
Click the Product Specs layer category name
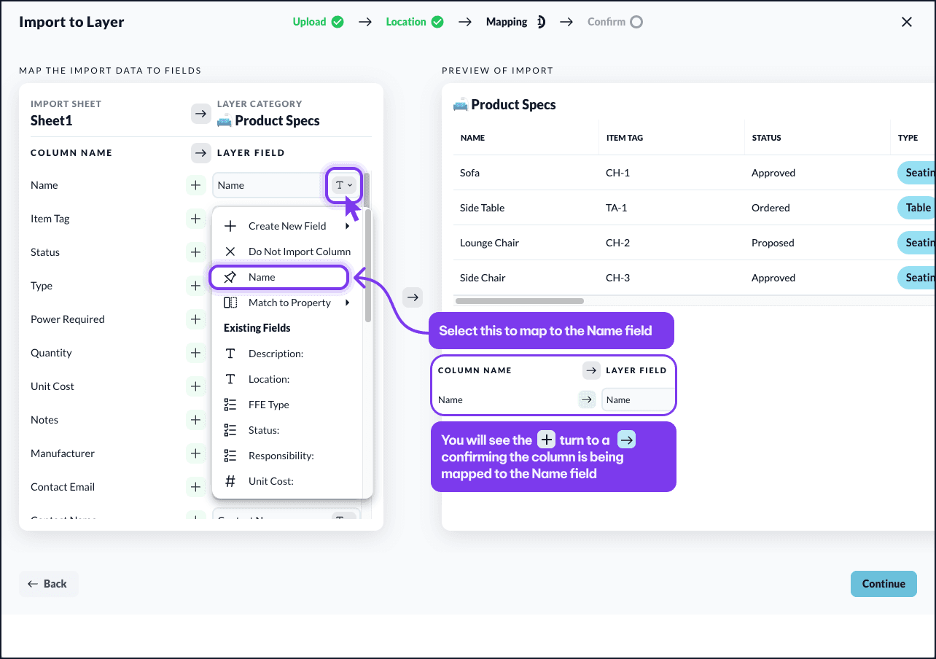pos(277,121)
